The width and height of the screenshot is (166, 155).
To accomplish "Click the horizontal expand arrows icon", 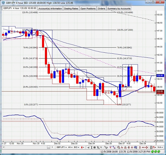I will 125,147.
